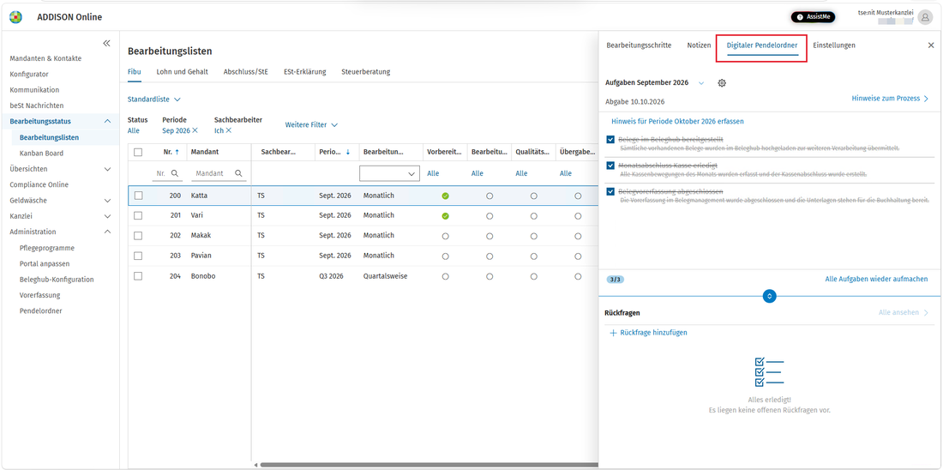Select the checkbox for row Vari

coord(138,215)
